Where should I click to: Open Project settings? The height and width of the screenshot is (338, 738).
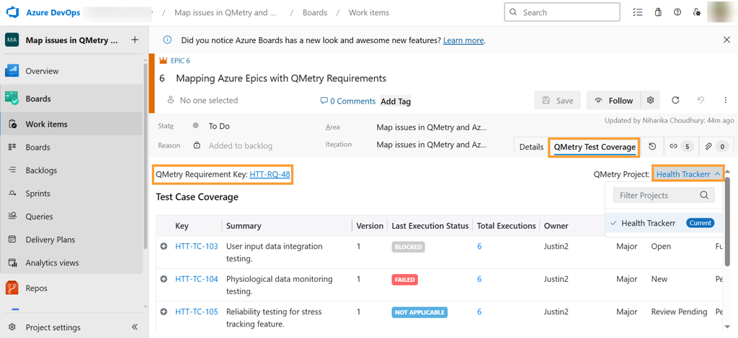(53, 327)
